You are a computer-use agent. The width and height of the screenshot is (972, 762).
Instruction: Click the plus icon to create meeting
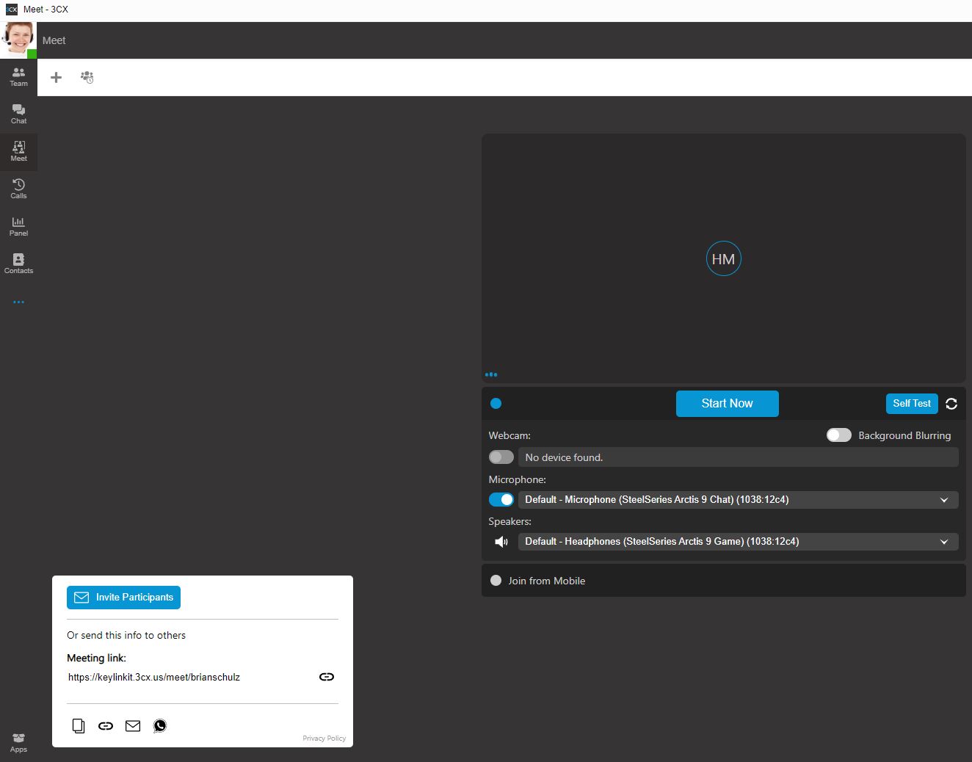pos(56,77)
